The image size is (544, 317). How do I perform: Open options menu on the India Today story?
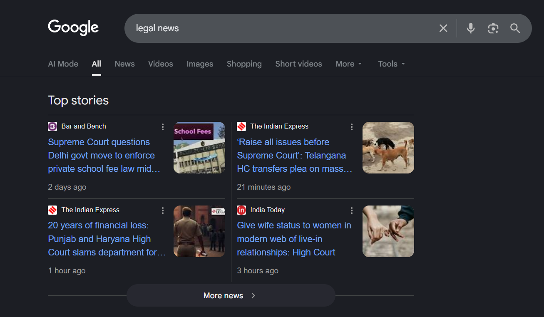tap(351, 210)
